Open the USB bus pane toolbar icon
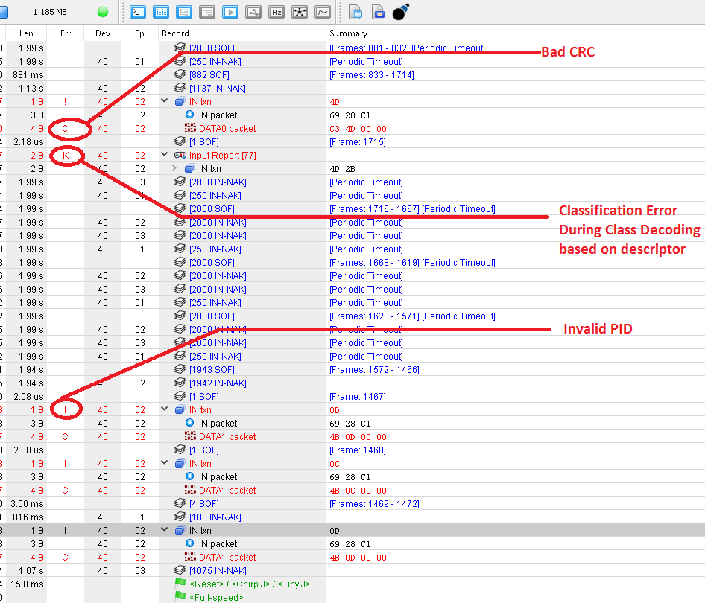This screenshot has width=705, height=603. [253, 12]
